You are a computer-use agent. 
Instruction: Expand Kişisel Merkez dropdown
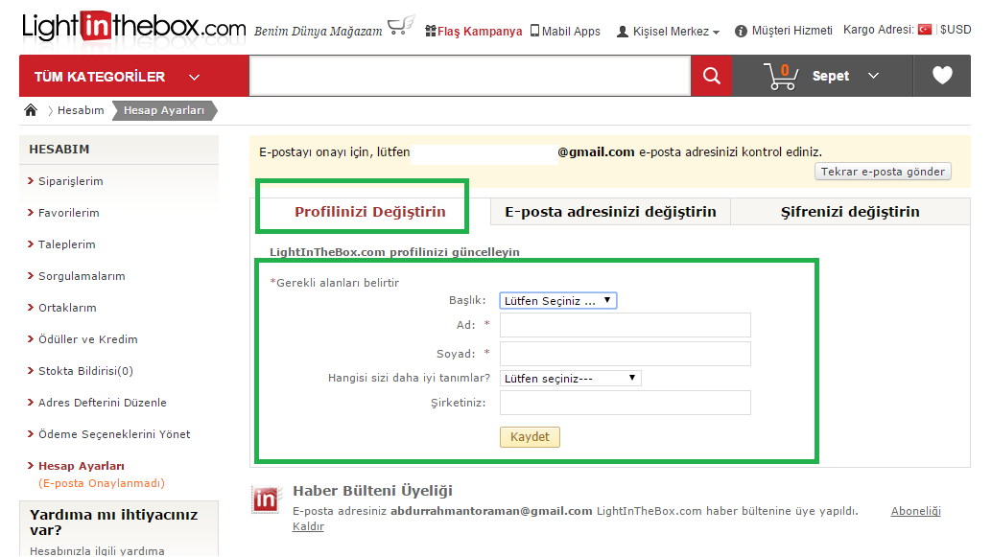tap(668, 31)
